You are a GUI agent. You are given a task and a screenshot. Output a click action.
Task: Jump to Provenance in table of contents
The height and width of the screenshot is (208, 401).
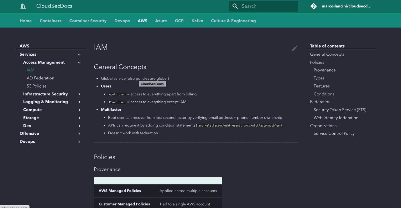tap(325, 70)
